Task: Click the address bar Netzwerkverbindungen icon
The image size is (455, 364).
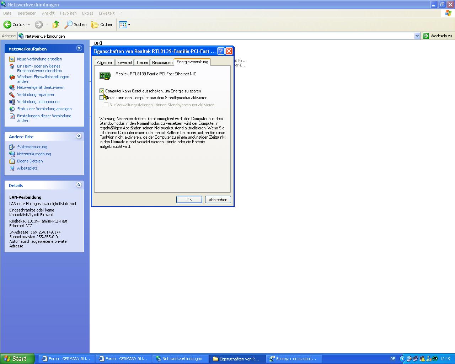Action: pyautogui.click(x=21, y=36)
